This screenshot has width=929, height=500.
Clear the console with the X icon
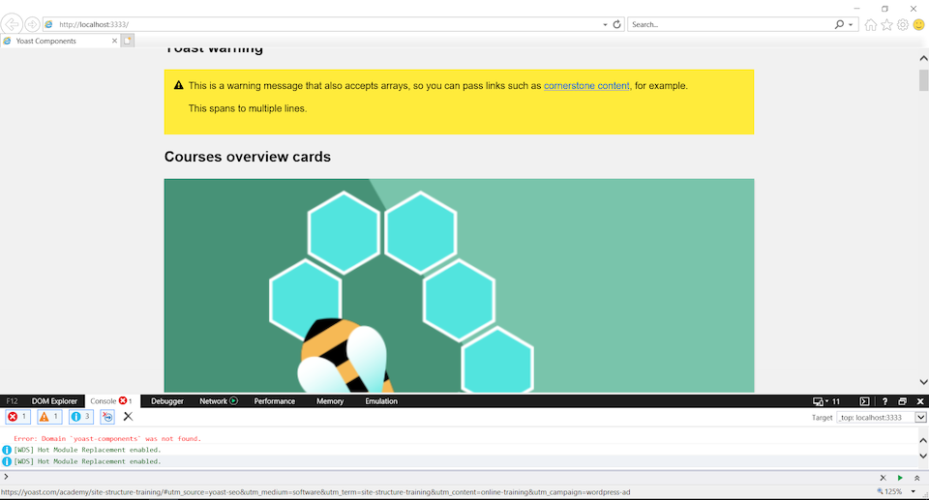pyautogui.click(x=128, y=417)
